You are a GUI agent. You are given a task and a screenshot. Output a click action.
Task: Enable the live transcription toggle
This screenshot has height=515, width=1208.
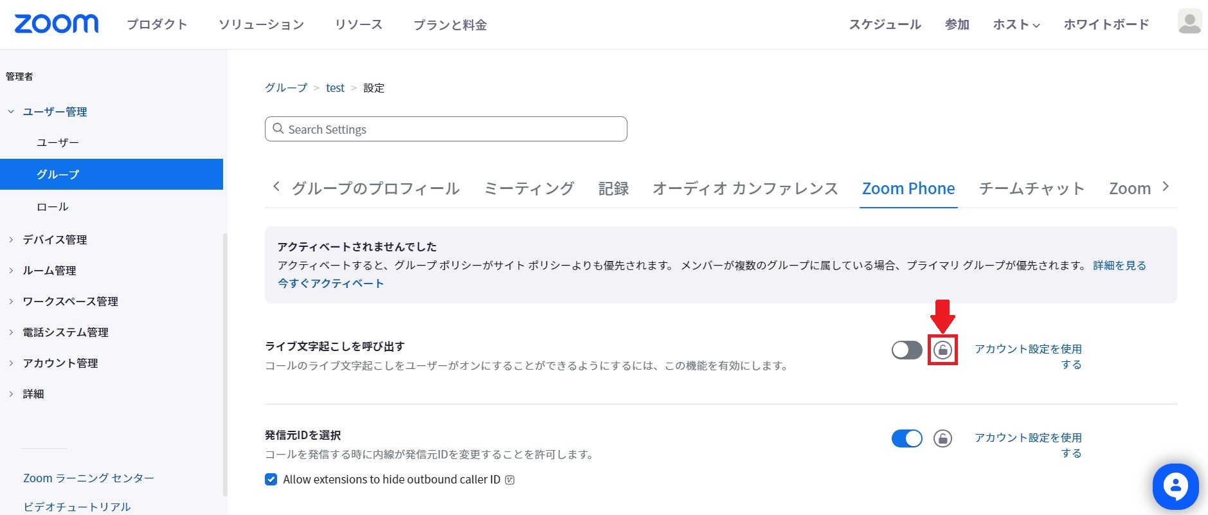pyautogui.click(x=906, y=350)
